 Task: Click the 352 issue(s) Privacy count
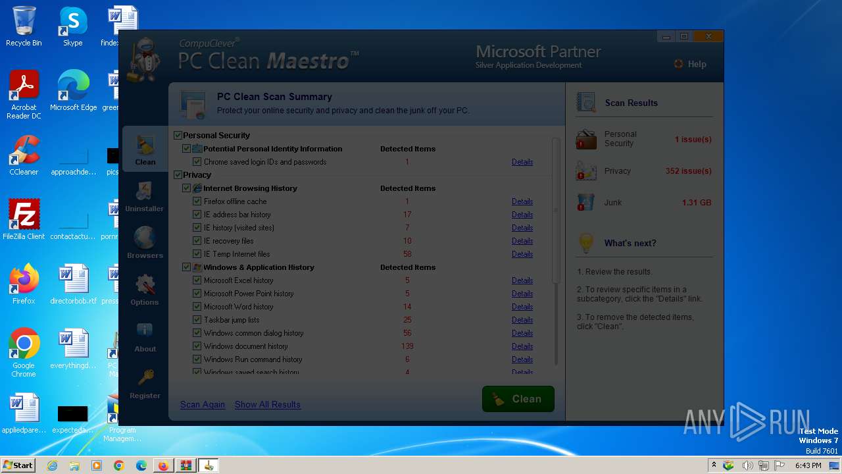[x=688, y=171]
